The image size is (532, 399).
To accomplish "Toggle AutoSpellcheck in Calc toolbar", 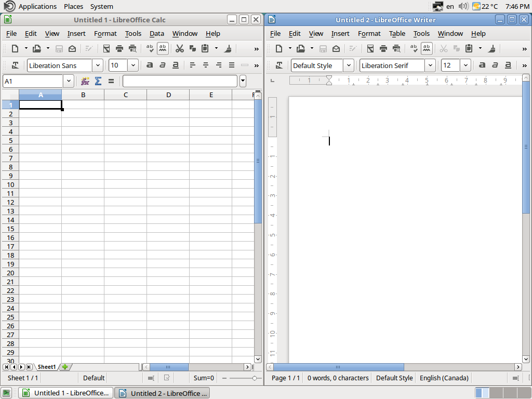I will [x=163, y=48].
